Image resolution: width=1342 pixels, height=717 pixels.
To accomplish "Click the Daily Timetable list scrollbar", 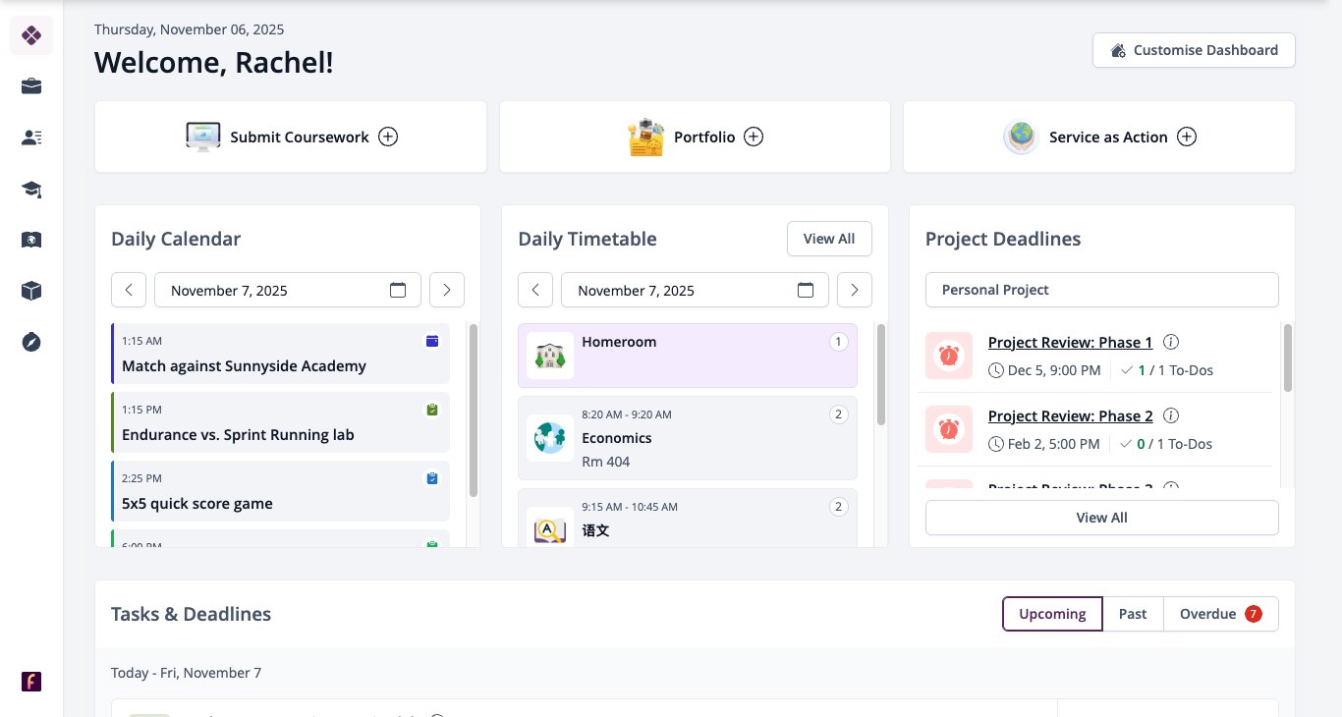I will (881, 375).
